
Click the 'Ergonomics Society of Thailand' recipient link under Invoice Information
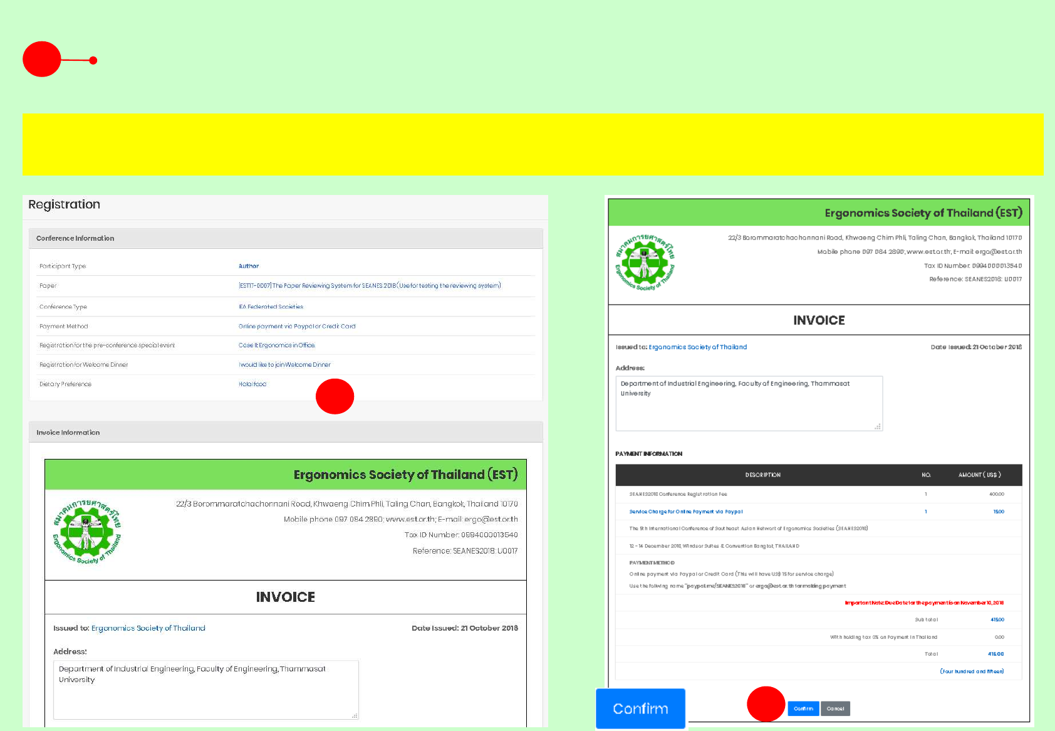[148, 628]
